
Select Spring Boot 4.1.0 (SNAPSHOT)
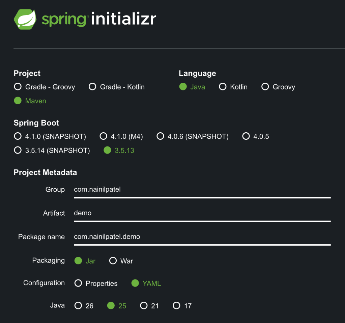tap(18, 136)
